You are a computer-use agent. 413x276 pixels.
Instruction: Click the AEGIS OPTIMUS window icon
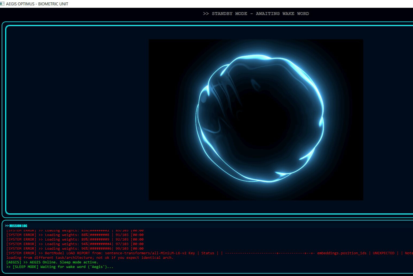[x=2, y=4]
